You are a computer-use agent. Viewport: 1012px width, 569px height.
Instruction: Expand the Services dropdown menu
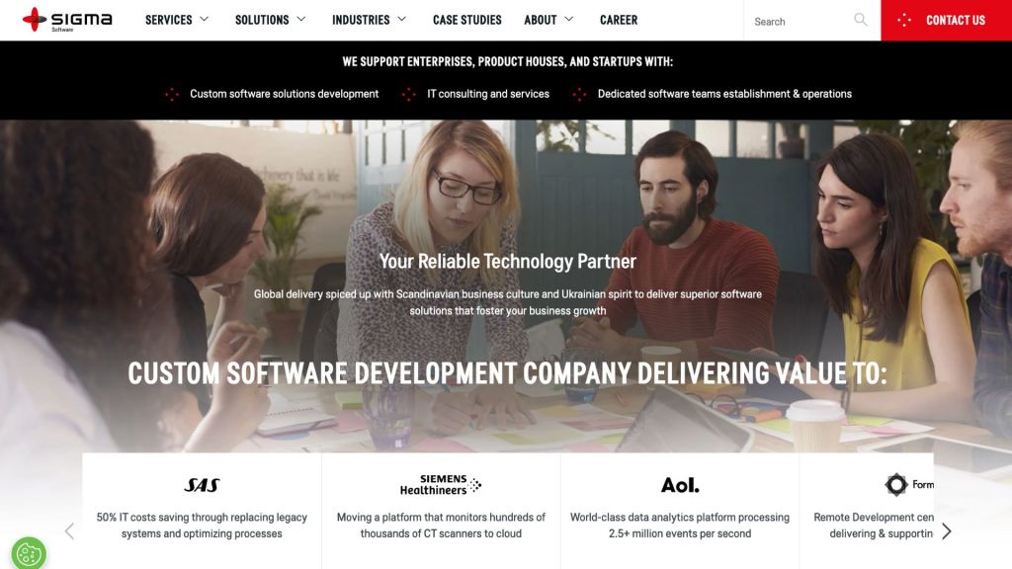(x=177, y=20)
